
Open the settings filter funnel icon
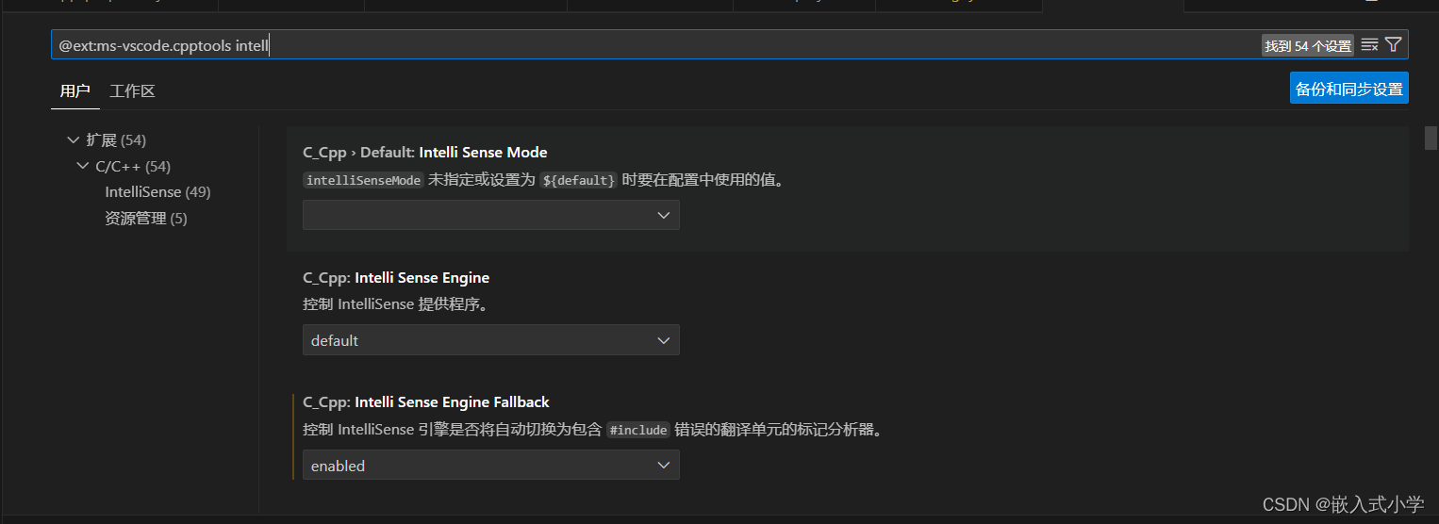click(x=1393, y=44)
